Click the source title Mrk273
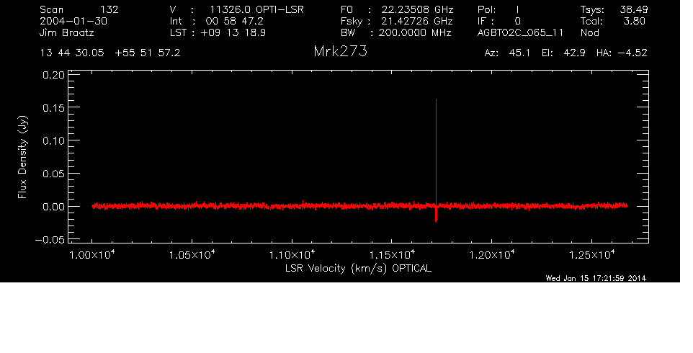This screenshot has width=693, height=353. [340, 52]
